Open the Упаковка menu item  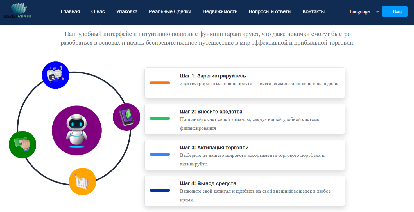point(127,11)
